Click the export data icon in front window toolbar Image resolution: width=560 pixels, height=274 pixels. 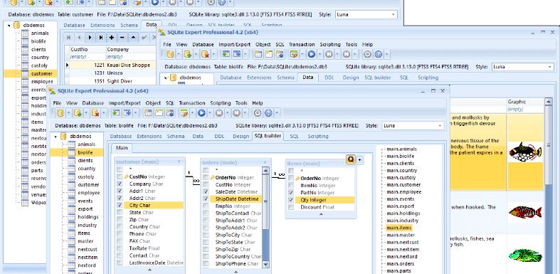click(x=127, y=113)
